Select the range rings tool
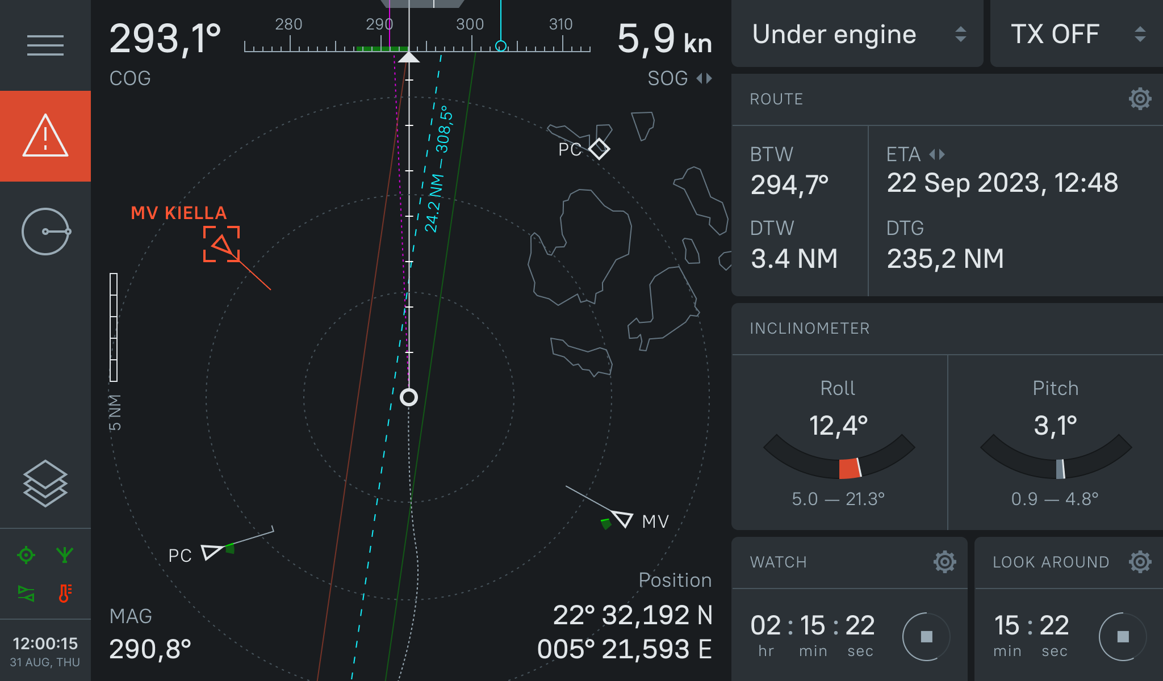Viewport: 1163px width, 681px height. [45, 230]
